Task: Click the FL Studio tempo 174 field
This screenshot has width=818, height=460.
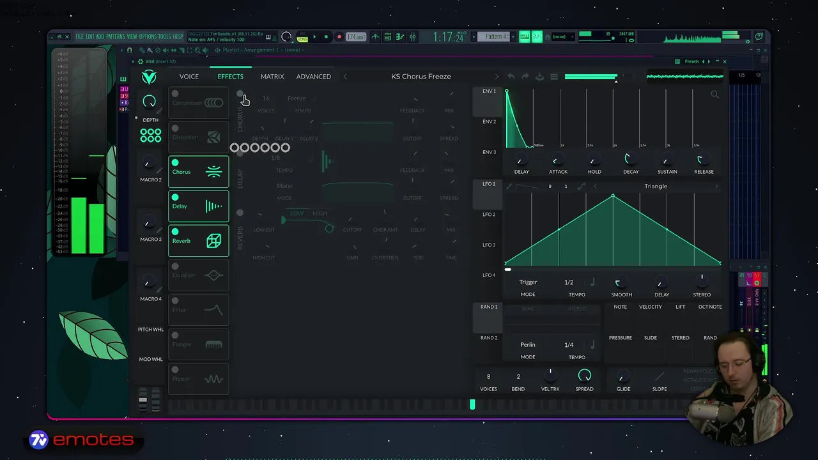Action: click(x=356, y=37)
